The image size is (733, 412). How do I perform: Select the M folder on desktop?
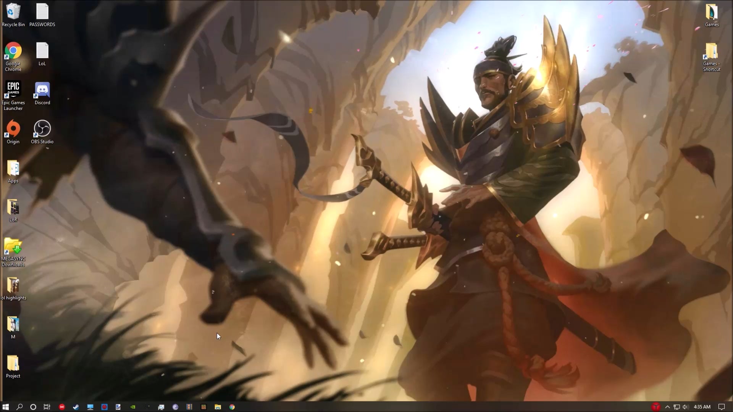[13, 328]
